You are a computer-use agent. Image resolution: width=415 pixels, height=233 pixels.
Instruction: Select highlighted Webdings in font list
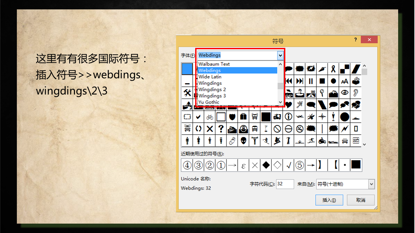coord(237,70)
